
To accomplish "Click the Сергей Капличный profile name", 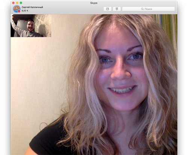I will point(32,7).
